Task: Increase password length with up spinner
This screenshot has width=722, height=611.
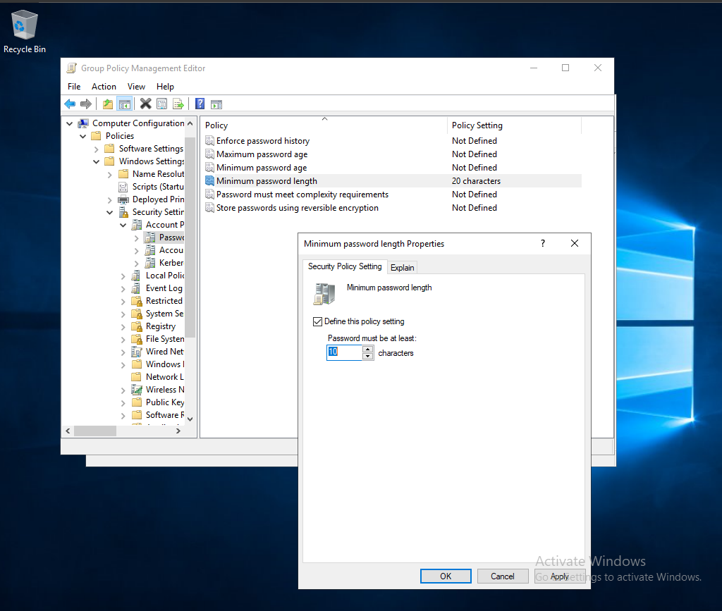Action: [367, 350]
